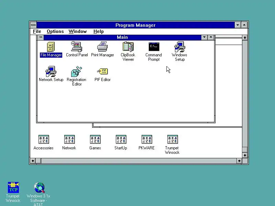Select the Trumpet Winsock TCP desktop icon
275x206 pixels.
coord(13,187)
